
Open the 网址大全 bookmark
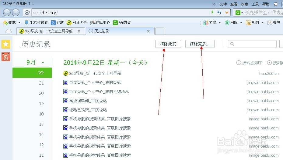pos(77,23)
